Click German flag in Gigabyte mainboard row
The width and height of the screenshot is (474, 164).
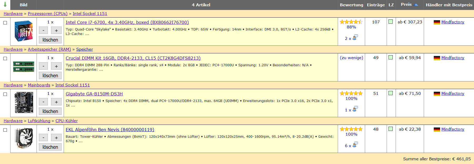(437, 94)
